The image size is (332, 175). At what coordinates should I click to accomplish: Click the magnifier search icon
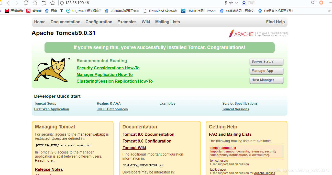[x=313, y=3]
